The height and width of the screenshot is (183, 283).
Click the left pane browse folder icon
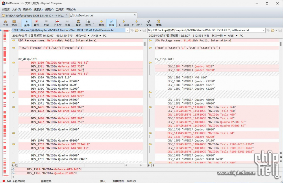pyautogui.click(x=137, y=30)
